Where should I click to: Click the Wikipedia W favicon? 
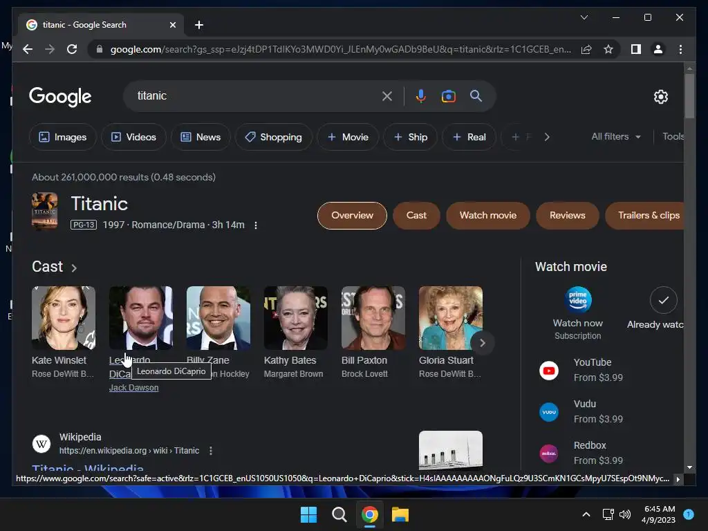tap(41, 444)
